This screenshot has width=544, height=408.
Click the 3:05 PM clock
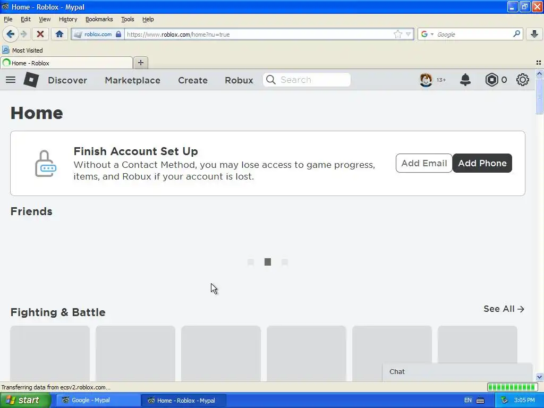(x=524, y=400)
